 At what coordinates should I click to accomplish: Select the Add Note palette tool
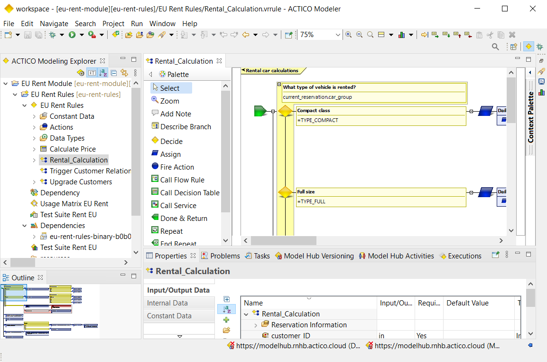coord(175,114)
